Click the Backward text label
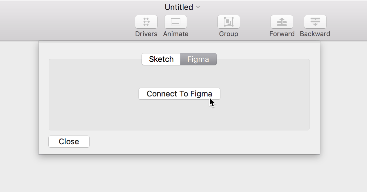Screen dimensions: 367x192 315,34
